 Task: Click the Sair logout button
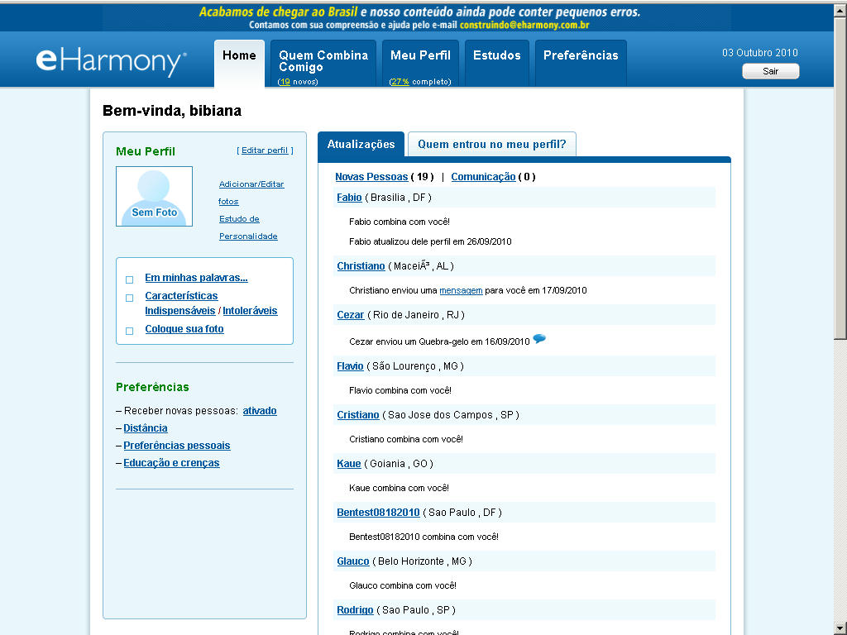click(x=770, y=71)
